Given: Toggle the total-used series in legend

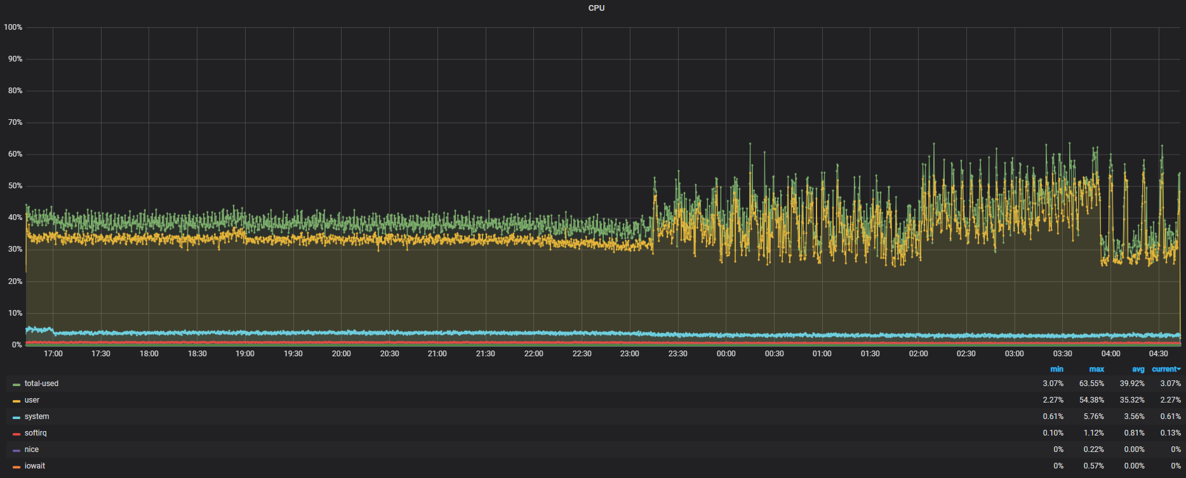Looking at the screenshot, I should point(41,384).
